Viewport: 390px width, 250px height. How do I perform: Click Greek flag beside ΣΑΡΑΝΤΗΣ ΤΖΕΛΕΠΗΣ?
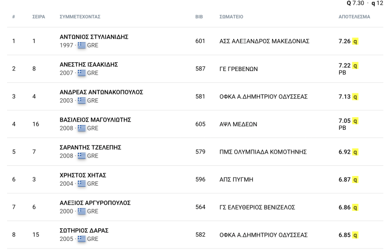(82, 156)
